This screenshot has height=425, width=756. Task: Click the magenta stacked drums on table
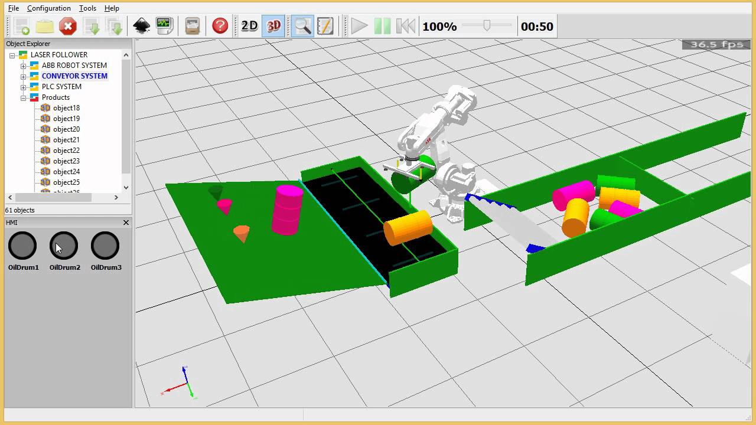[x=288, y=210]
